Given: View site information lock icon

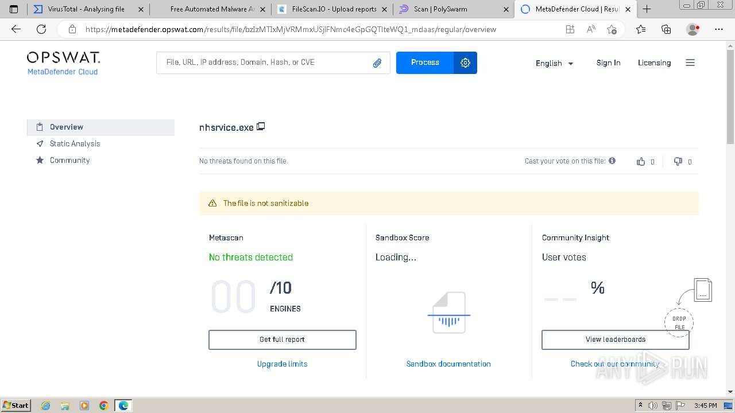Looking at the screenshot, I should [72, 29].
